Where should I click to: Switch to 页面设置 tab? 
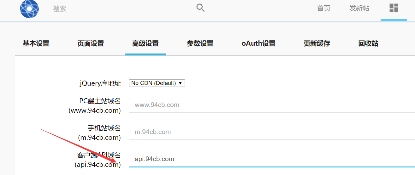(x=91, y=43)
